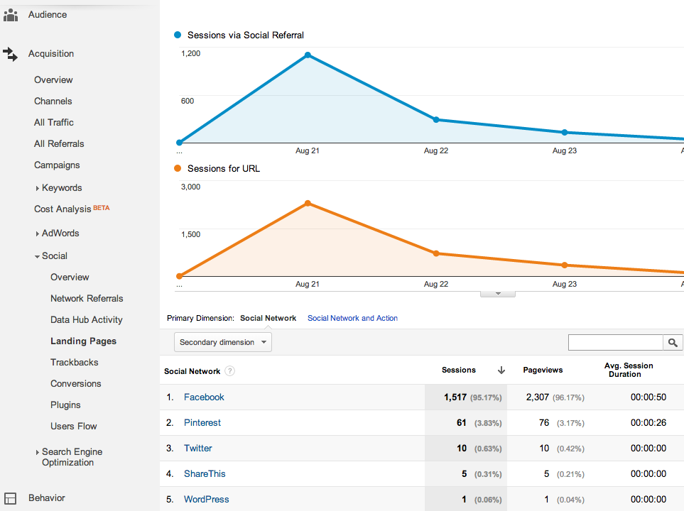Switch to Social Network and Action view
The height and width of the screenshot is (511, 684).
pyautogui.click(x=352, y=318)
